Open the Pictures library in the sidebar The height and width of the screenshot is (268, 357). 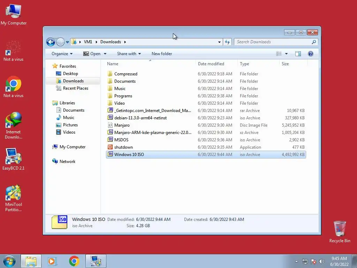tap(70, 125)
